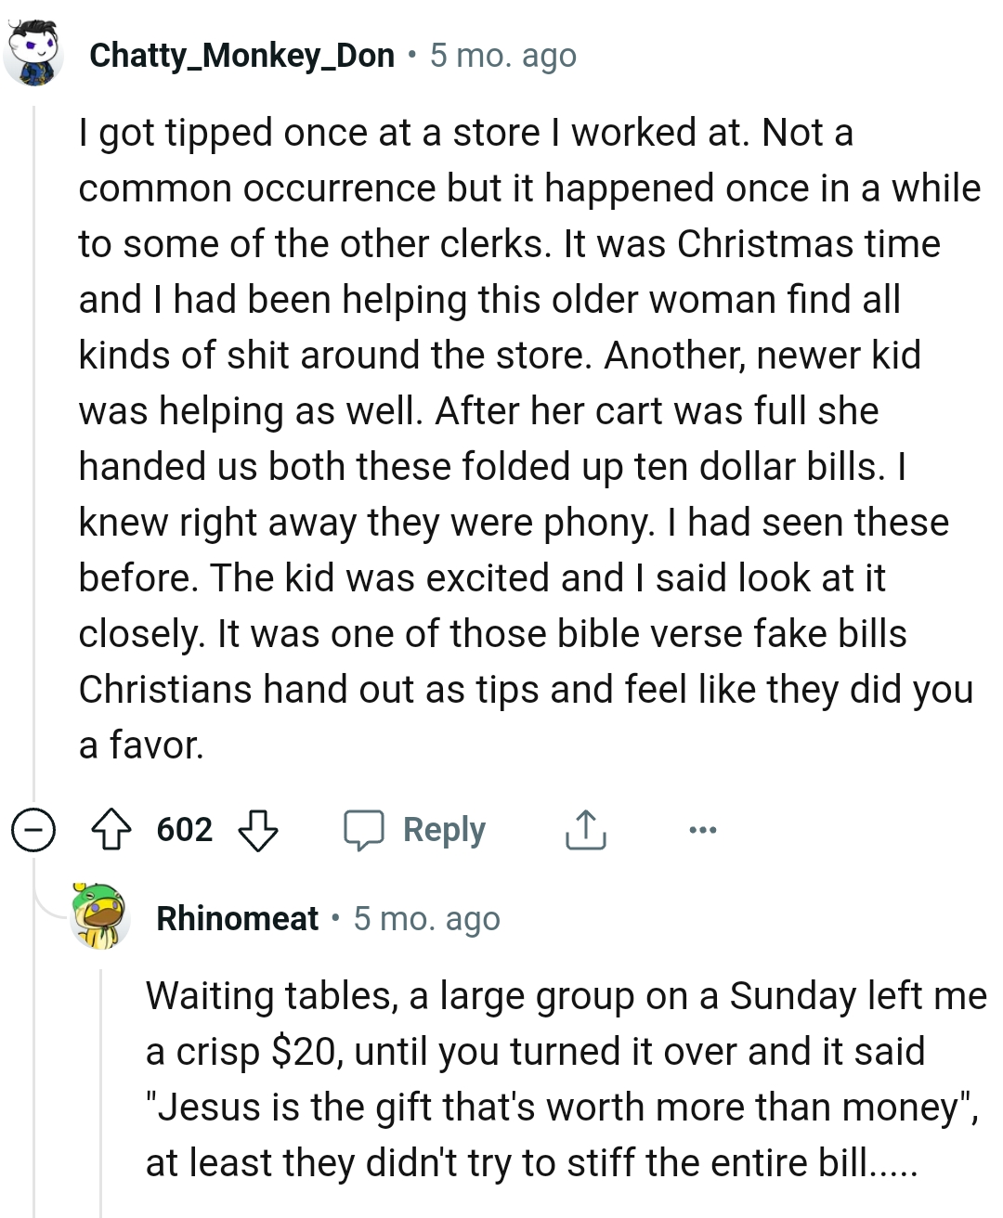Visit the Chatty_Monkey_Don username profile

point(241,56)
